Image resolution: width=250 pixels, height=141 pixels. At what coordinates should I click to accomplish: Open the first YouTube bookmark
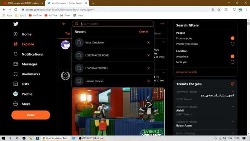click(x=35, y=15)
